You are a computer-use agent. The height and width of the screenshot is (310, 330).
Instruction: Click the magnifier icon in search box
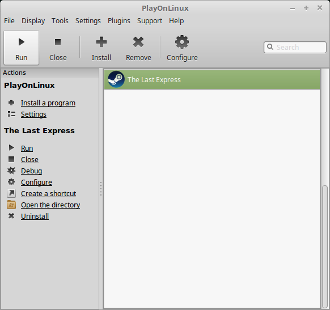270,47
